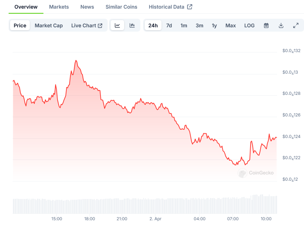This screenshot has width=304, height=226.
Task: Download chart data icon
Action: pyautogui.click(x=281, y=26)
